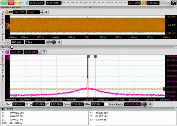Image resolution: width=177 pixels, height=126 pixels.
Task: Close the Spectral window with the X
Action: pos(12,47)
